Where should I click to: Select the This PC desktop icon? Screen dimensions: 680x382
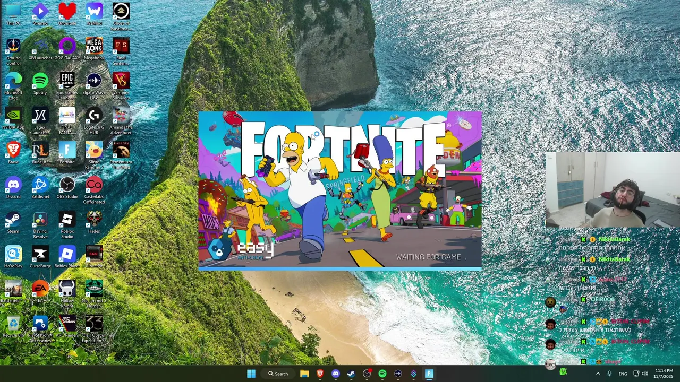click(x=13, y=14)
